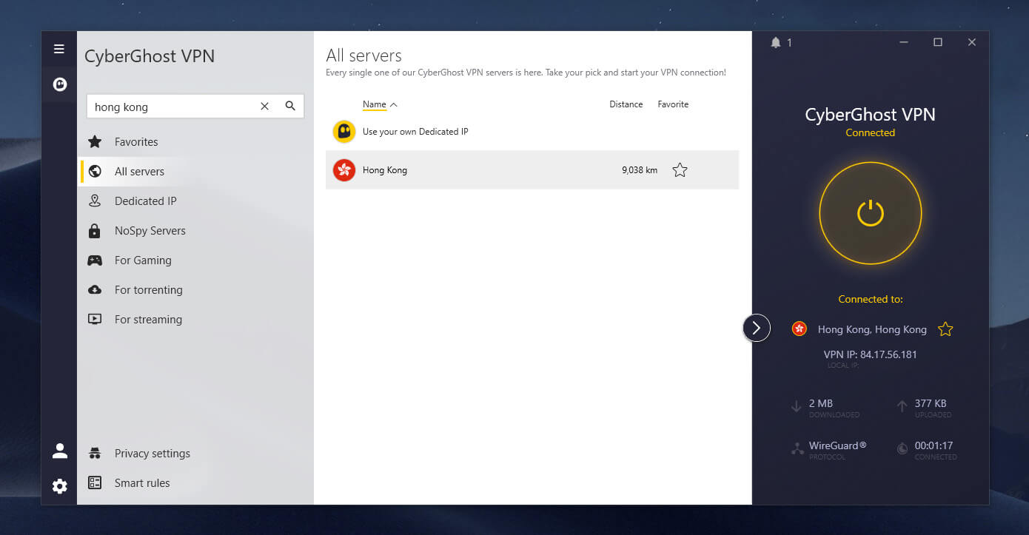Viewport: 1029px width, 535px height.
Task: Open For torrenting servers
Action: pyautogui.click(x=148, y=290)
